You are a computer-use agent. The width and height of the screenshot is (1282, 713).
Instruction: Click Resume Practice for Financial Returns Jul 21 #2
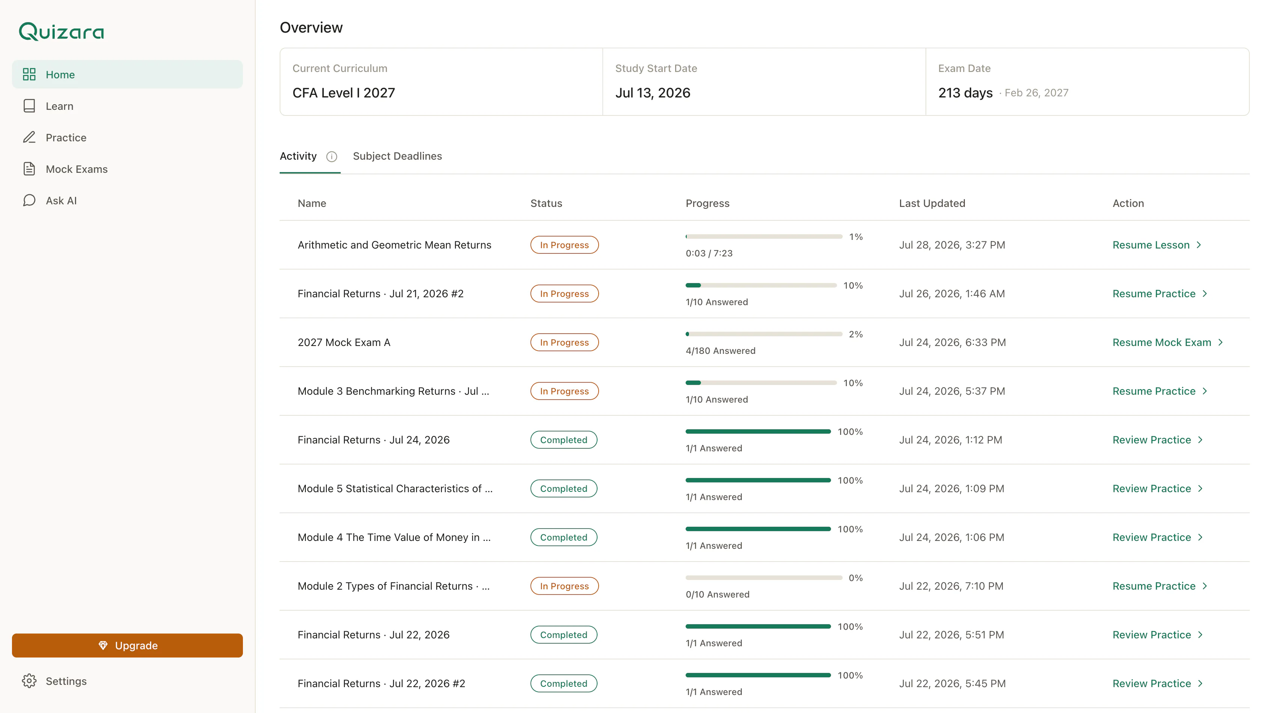click(x=1159, y=294)
